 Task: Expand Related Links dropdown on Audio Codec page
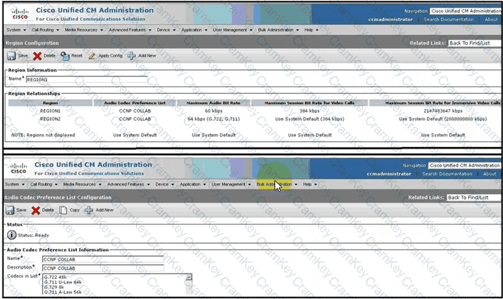pos(474,197)
